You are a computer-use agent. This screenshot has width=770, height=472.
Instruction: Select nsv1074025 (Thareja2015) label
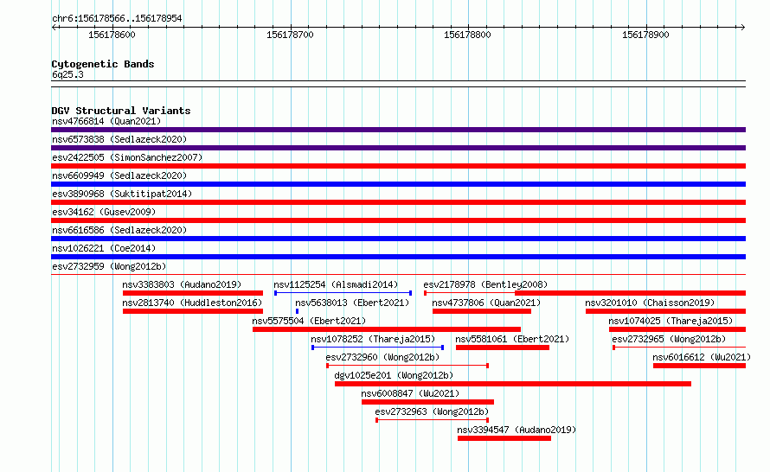(x=671, y=321)
